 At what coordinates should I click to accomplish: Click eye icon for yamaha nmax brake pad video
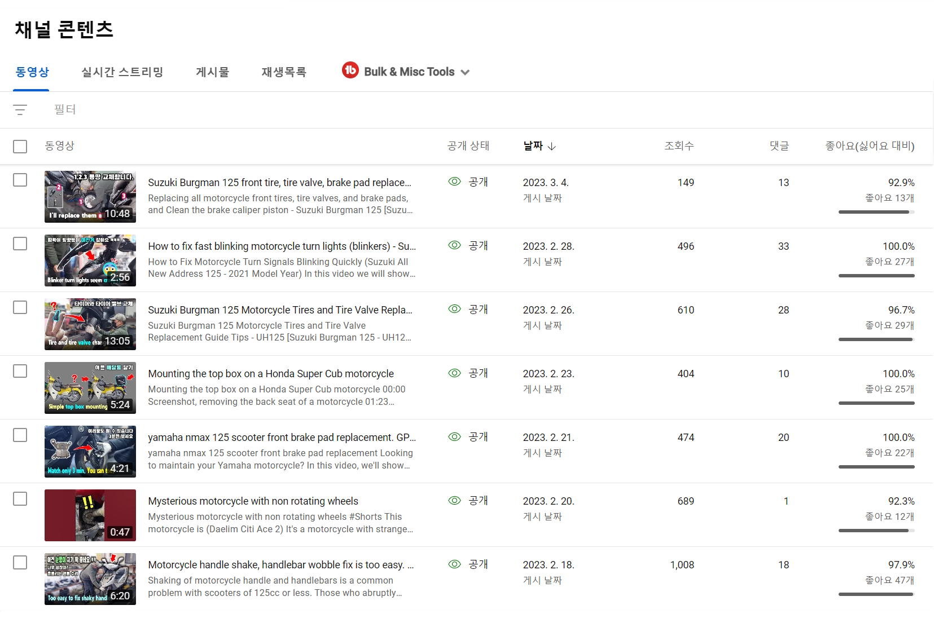click(x=454, y=436)
